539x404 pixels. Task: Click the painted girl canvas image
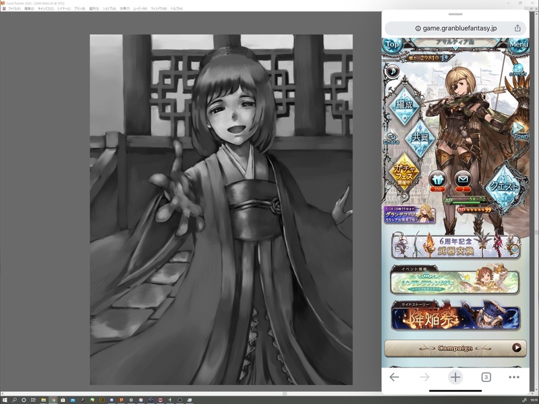tap(221, 210)
